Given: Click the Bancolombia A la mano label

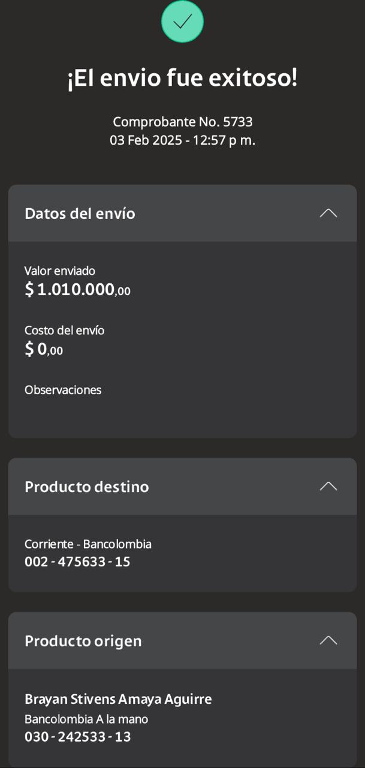Looking at the screenshot, I should pyautogui.click(x=86, y=719).
